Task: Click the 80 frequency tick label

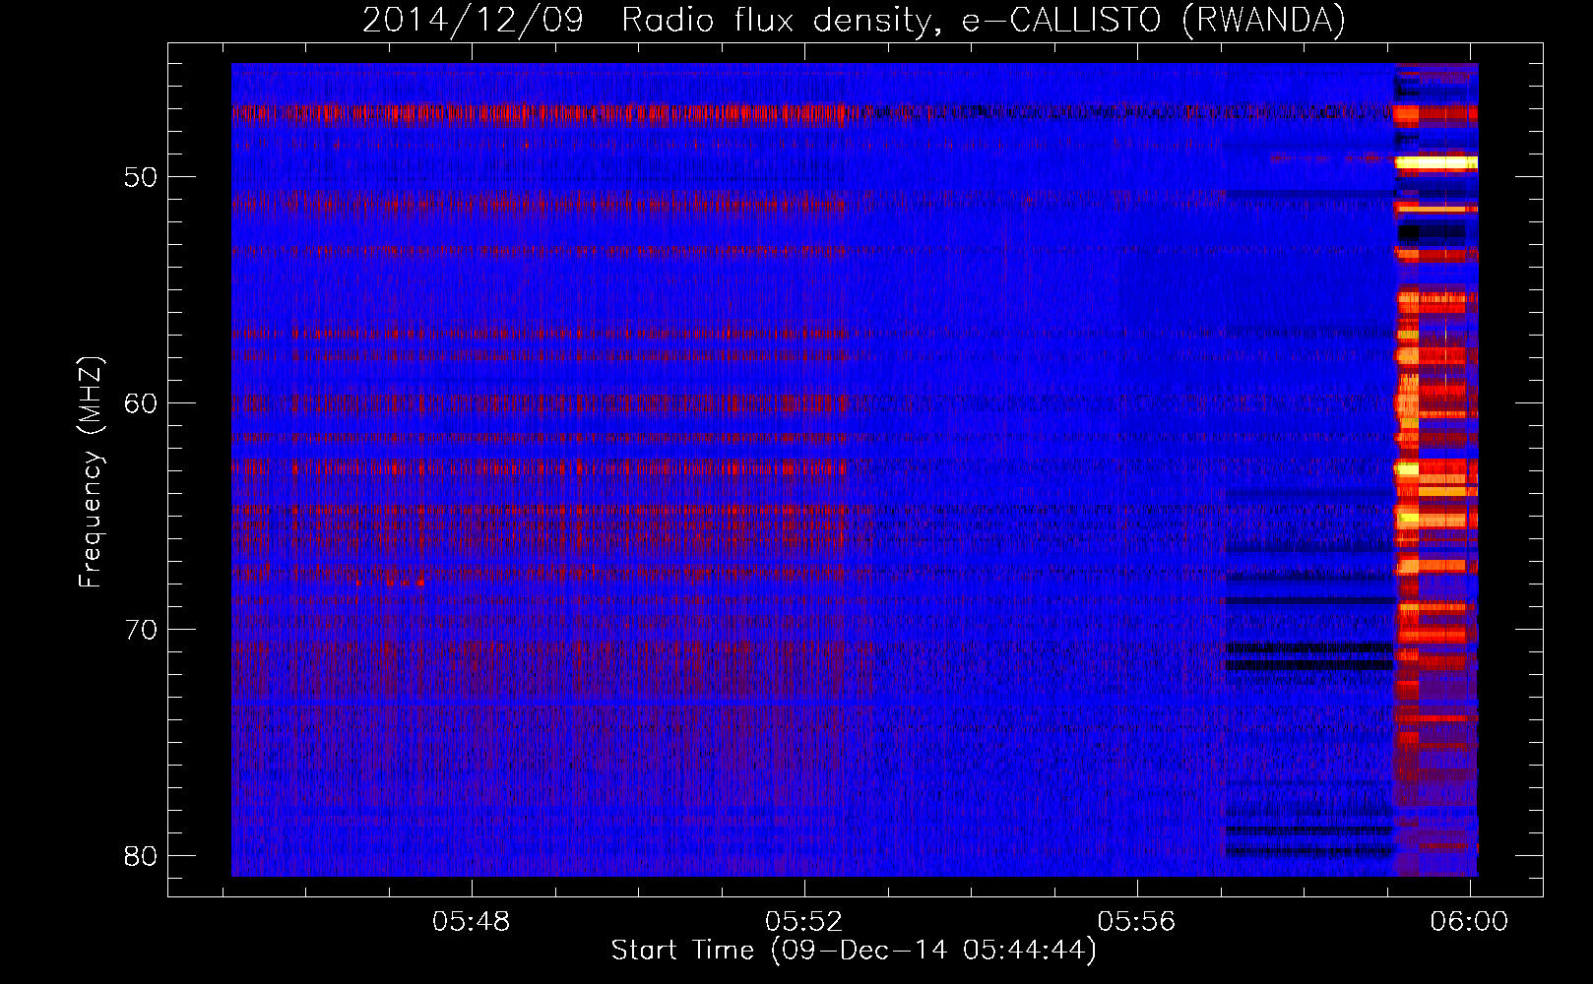Action: [x=141, y=856]
